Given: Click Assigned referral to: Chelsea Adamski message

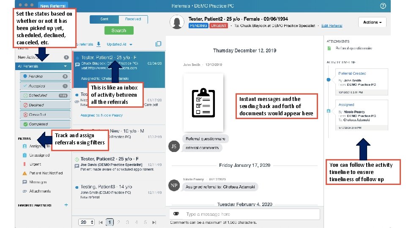Looking at the screenshot, I should [220, 187].
